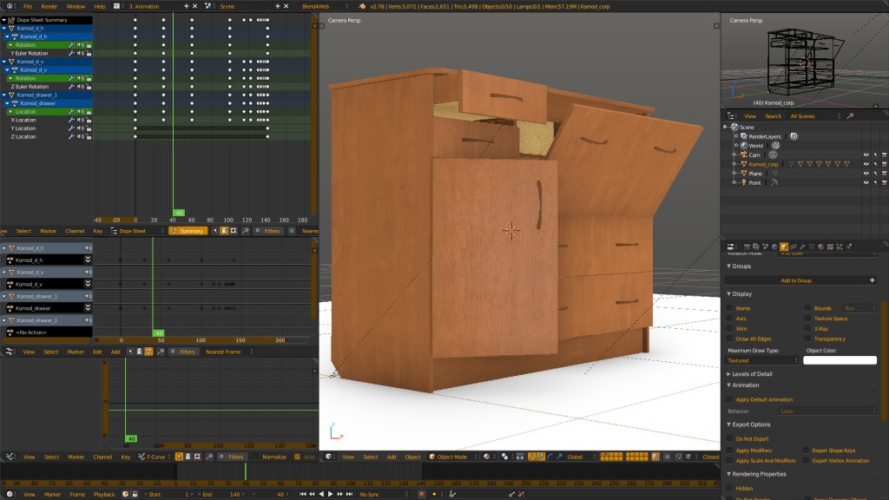Viewport: 889px width, 500px height.
Task: Select the translate manipulator icon in the viewport header
Action: pyautogui.click(x=540, y=457)
